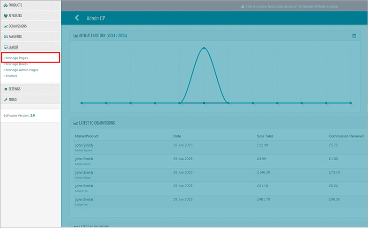Click the Payments money icon in the sidebar
This screenshot has height=228, width=368.
pos(6,36)
